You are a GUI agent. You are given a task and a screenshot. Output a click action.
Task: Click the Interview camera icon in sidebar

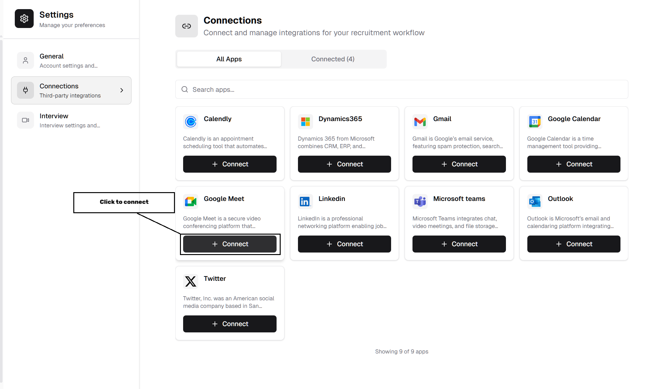(x=25, y=120)
